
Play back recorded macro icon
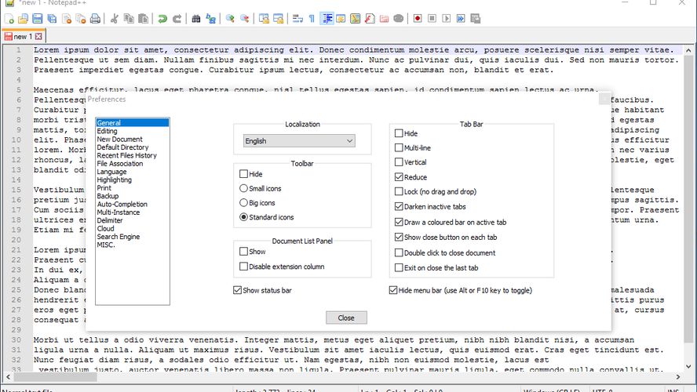click(447, 19)
